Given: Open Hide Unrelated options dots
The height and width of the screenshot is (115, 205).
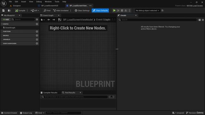Looking at the screenshot, I should (70, 11).
